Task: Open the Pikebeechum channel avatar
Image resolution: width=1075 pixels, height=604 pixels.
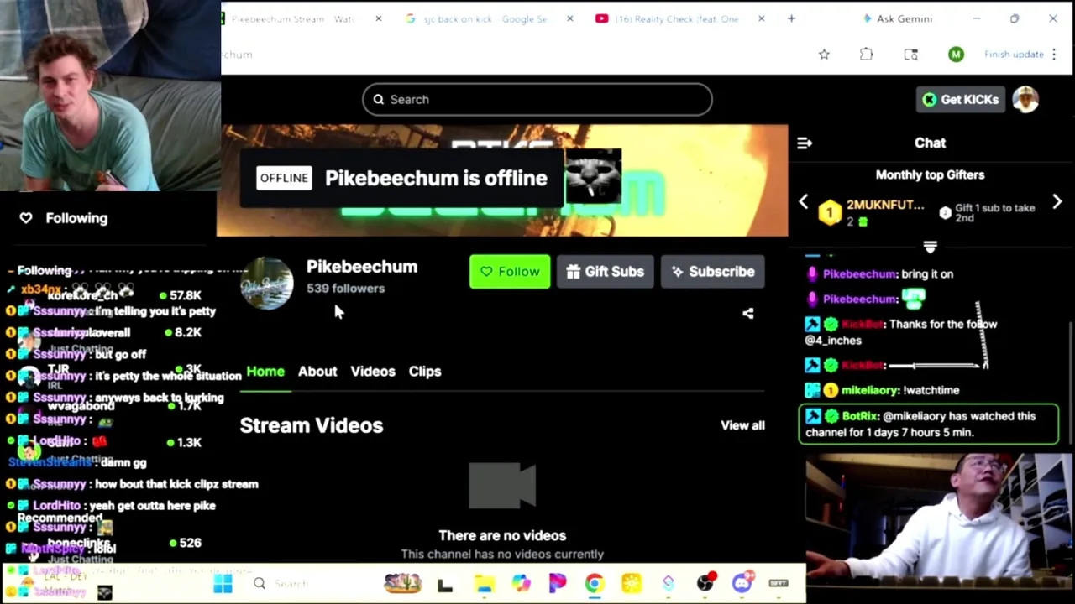Action: click(267, 283)
